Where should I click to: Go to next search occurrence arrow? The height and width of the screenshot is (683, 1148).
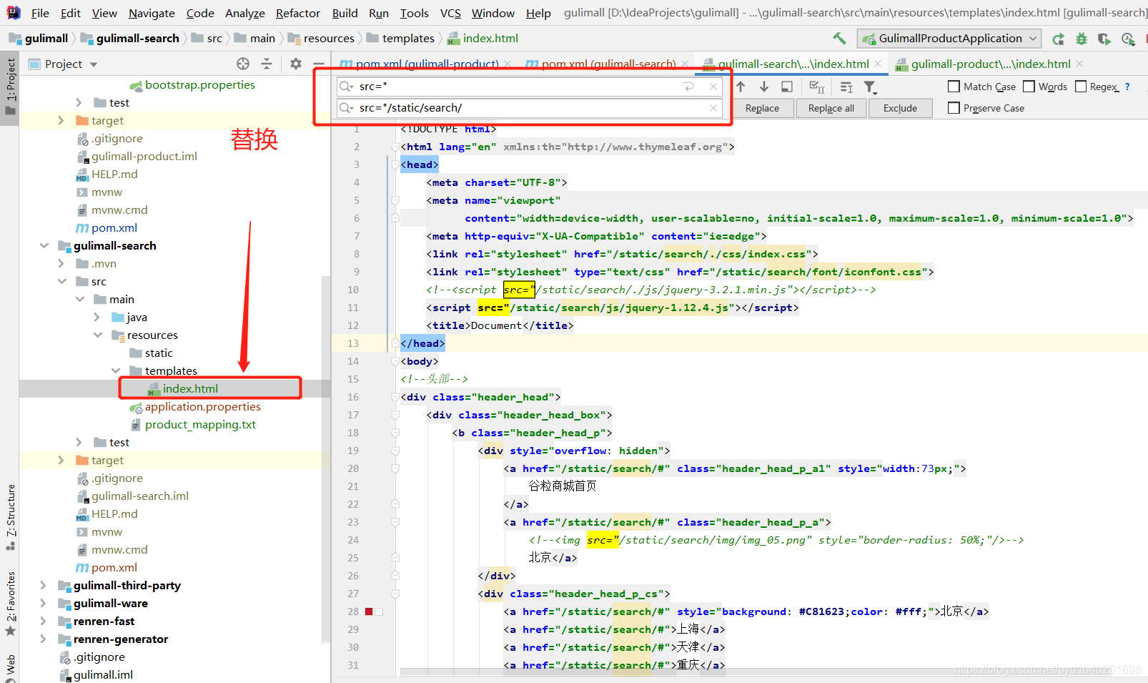point(764,87)
